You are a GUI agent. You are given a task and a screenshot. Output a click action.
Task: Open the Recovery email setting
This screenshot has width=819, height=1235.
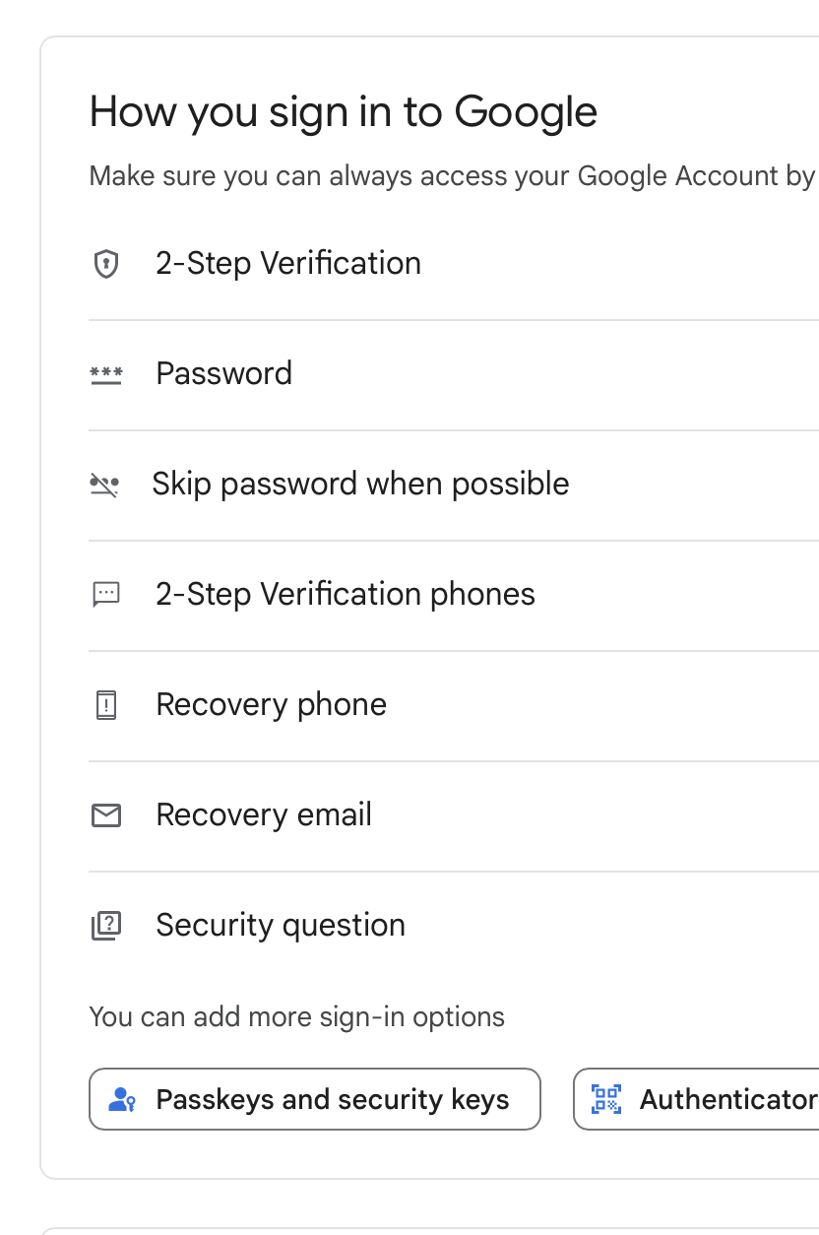tap(264, 815)
